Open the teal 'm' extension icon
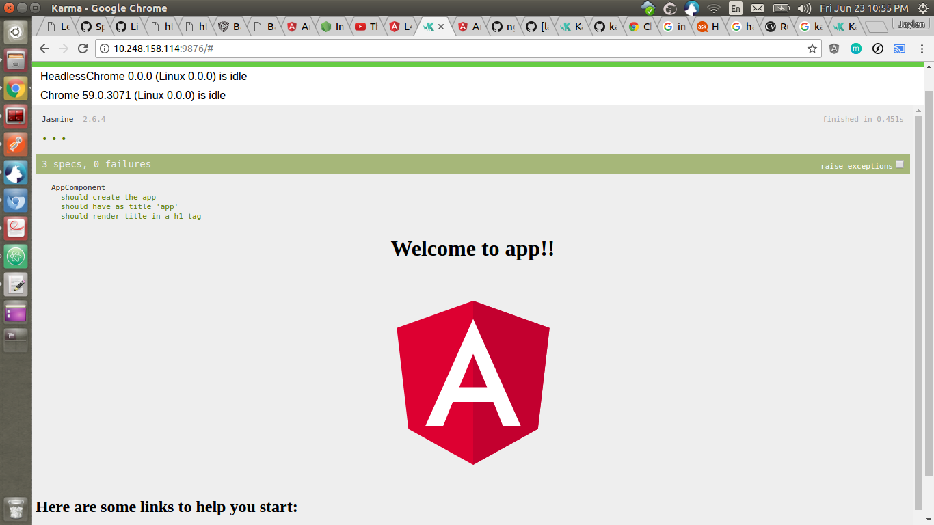This screenshot has height=525, width=934. point(856,49)
